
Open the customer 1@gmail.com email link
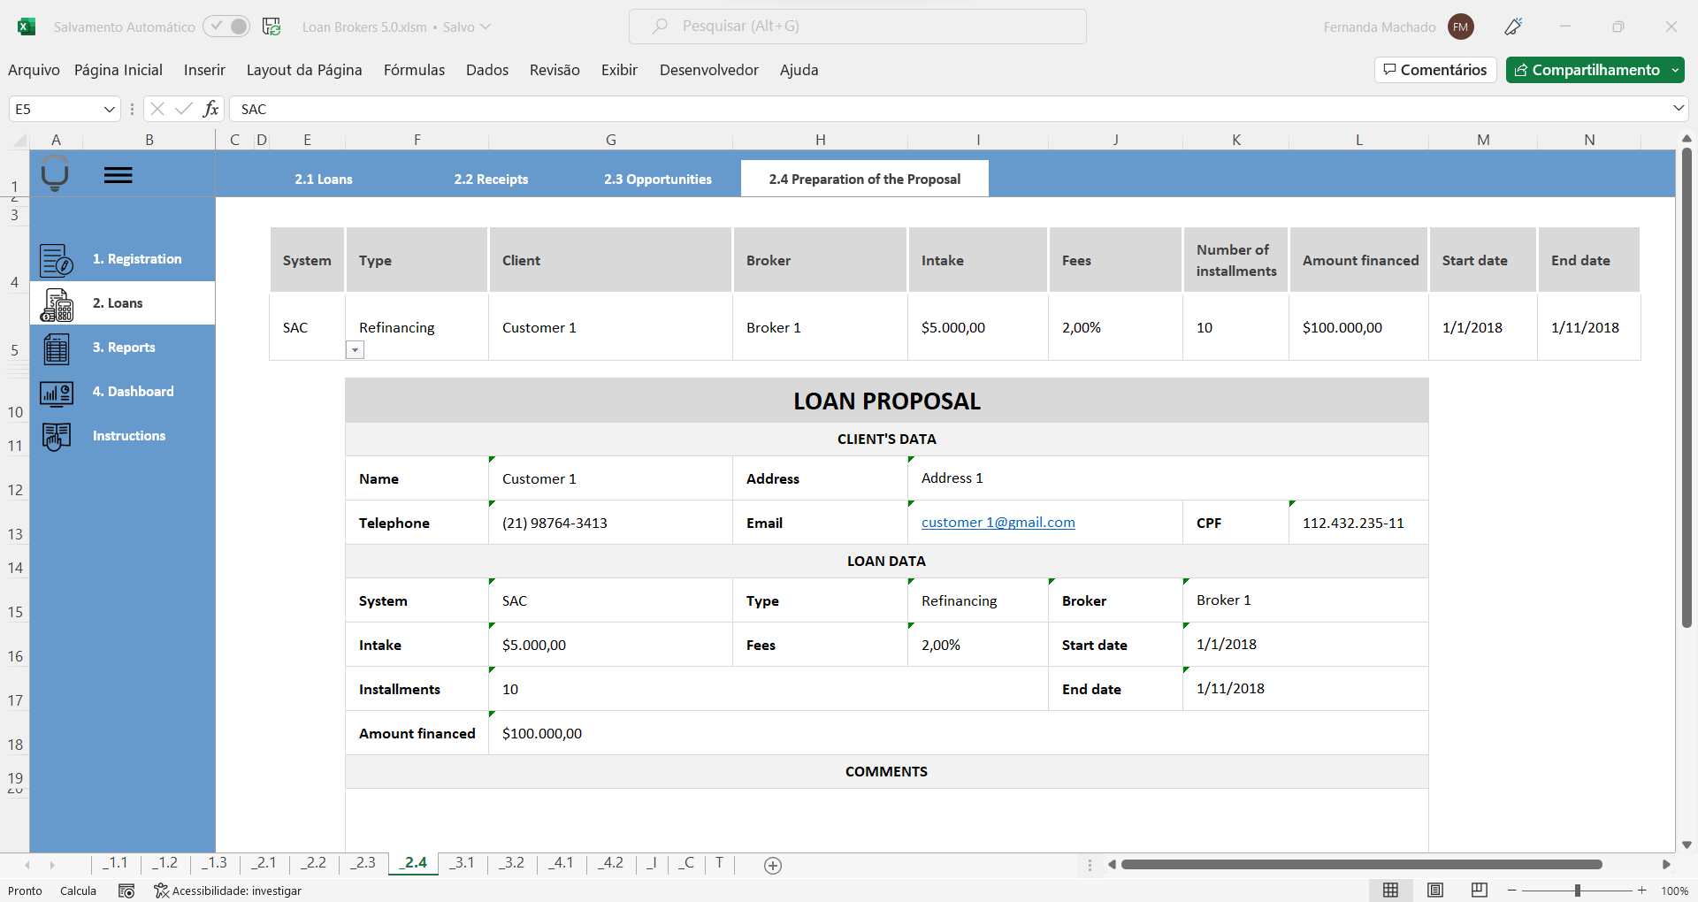pyautogui.click(x=998, y=522)
